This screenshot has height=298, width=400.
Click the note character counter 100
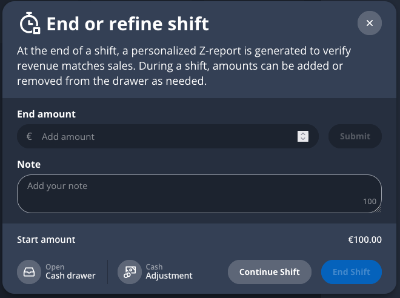click(x=370, y=202)
